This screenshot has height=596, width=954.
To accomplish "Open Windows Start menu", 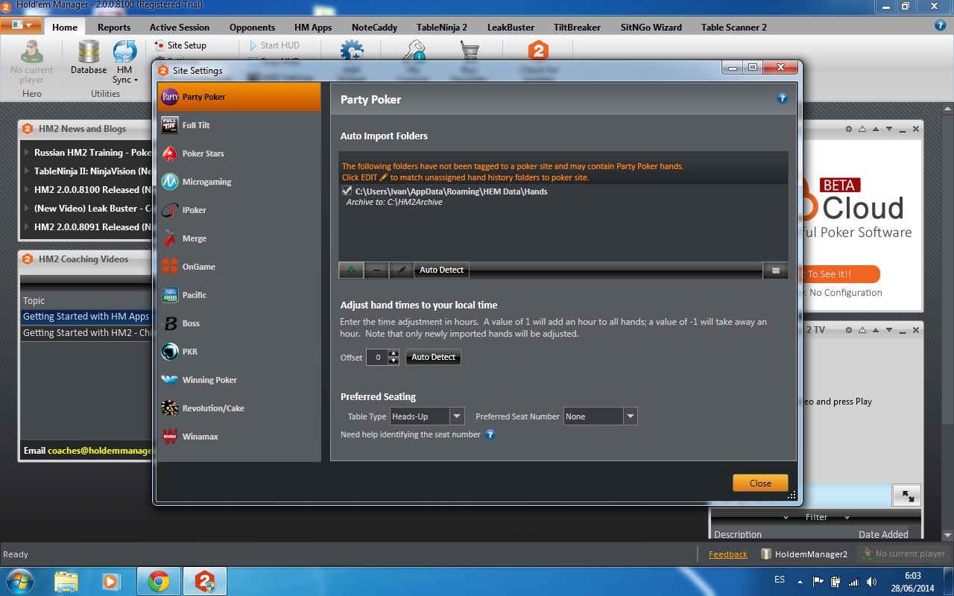I will tap(19, 581).
